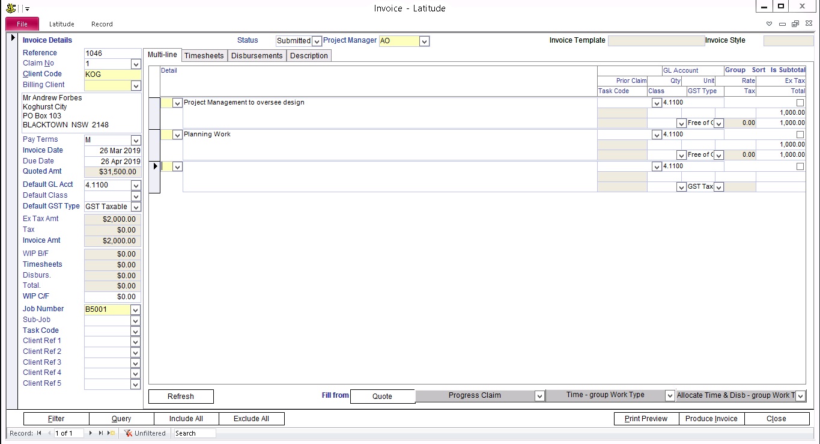Go to the first record
Screen dimensions: 820x444
pos(39,433)
